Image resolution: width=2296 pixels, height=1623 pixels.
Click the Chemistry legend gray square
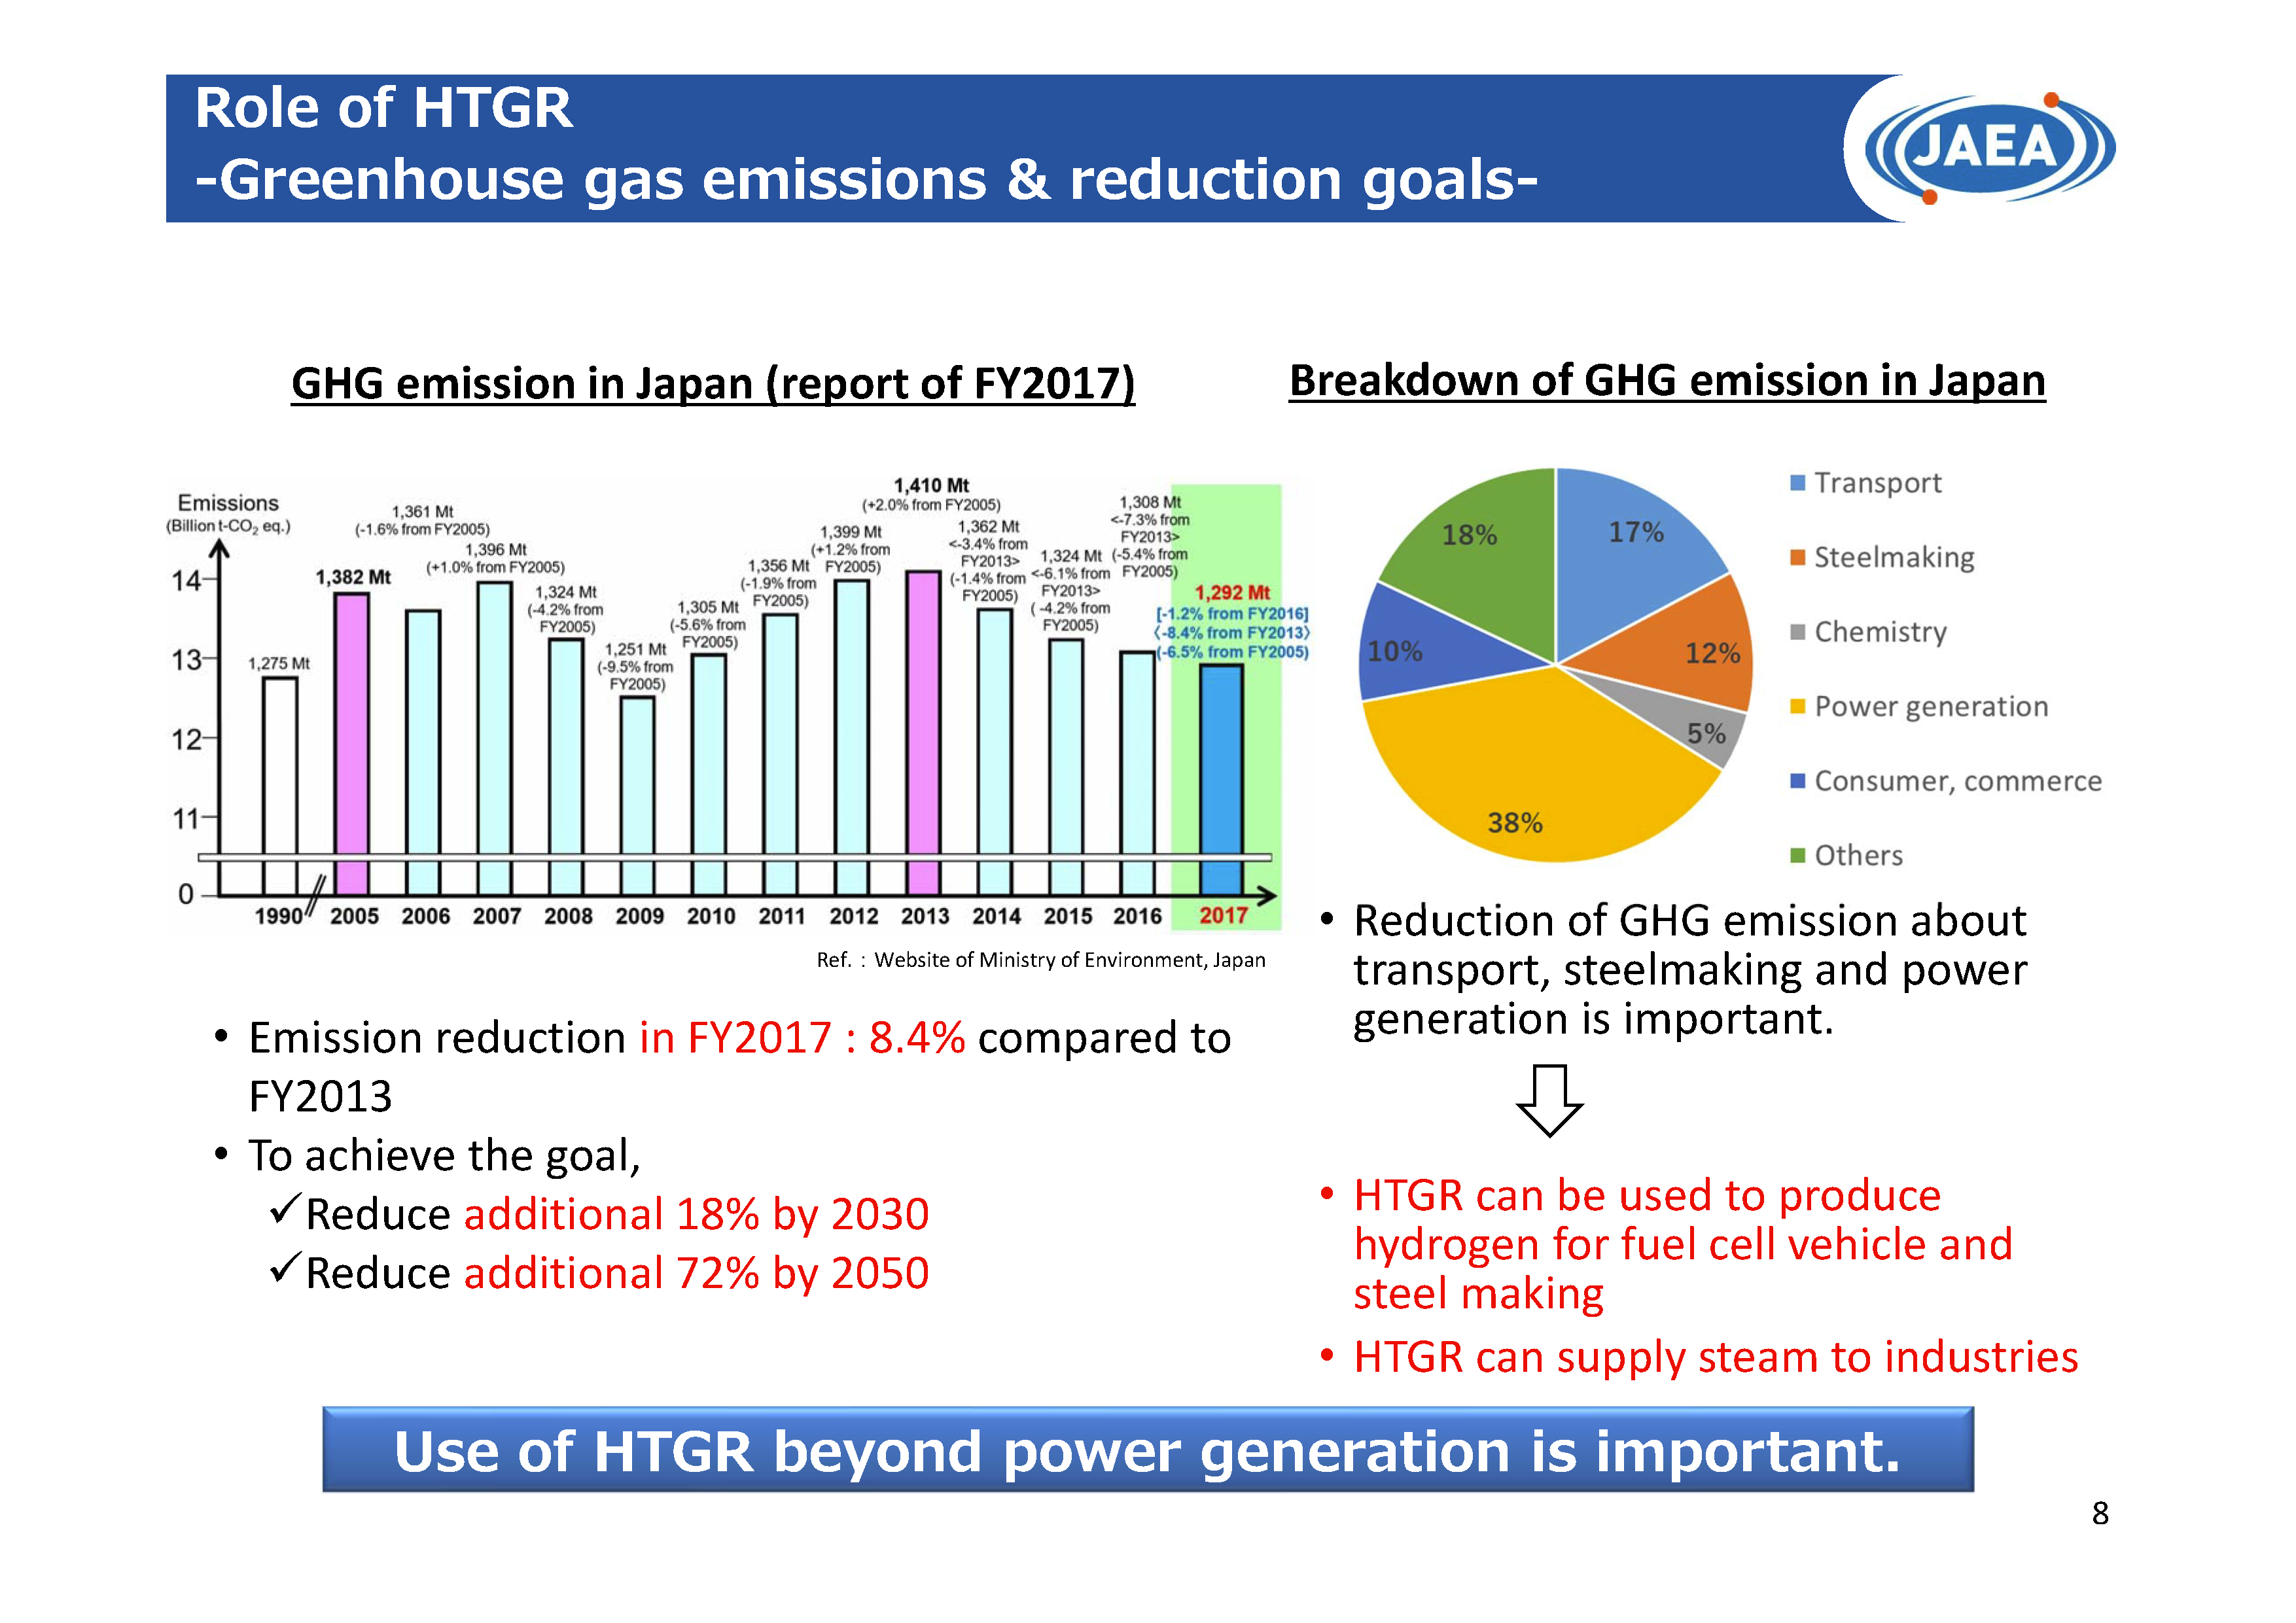coord(1797,632)
